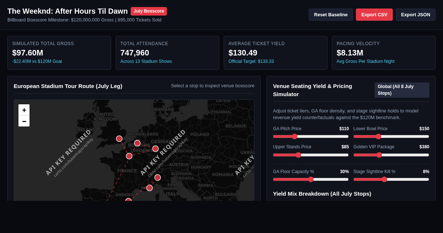Click the Billboard Boxscore Milestone subtitle

(x=85, y=20)
